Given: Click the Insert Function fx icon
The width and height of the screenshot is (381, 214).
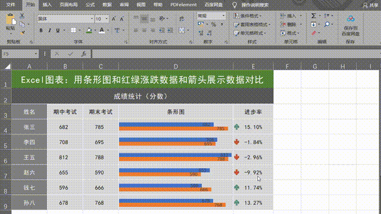Looking at the screenshot, I should pos(84,54).
